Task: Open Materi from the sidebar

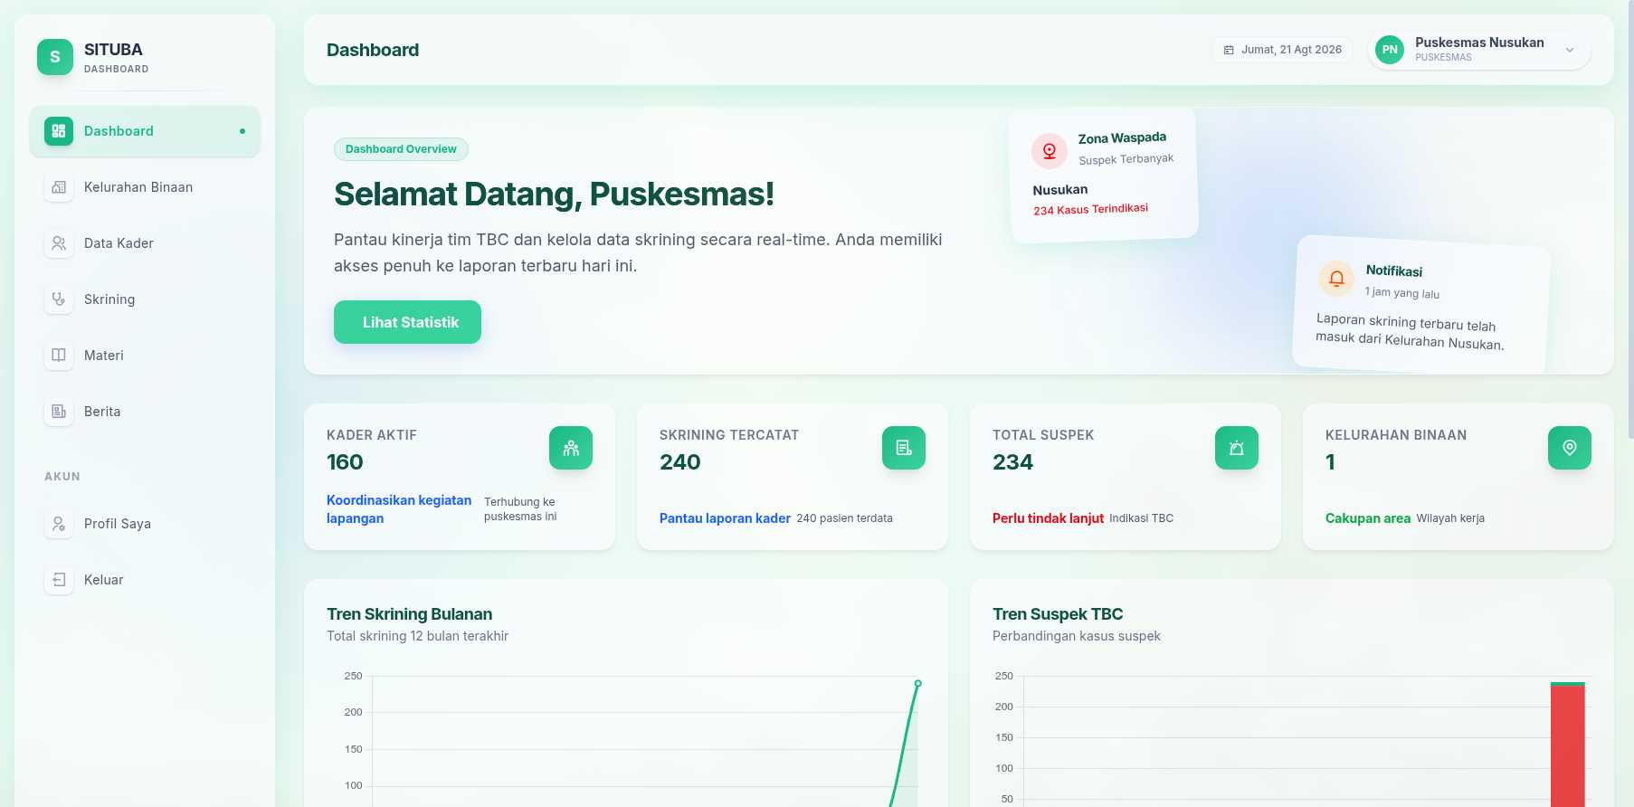Action: click(x=145, y=356)
